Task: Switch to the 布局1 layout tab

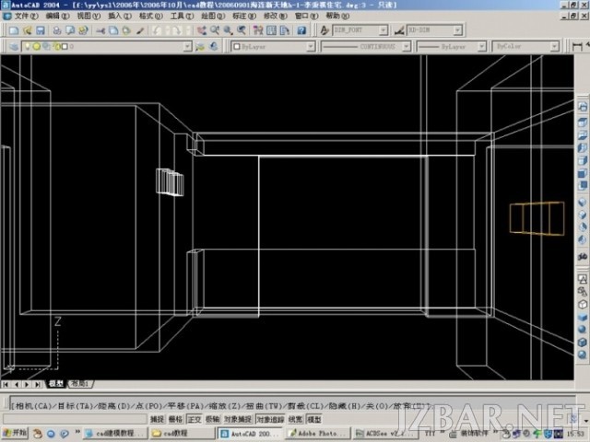Action: pyautogui.click(x=80, y=384)
